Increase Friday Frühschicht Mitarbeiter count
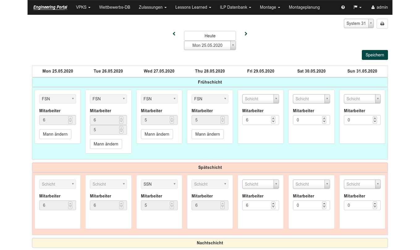Screen dimensions: 420x250 pyautogui.click(x=273, y=118)
